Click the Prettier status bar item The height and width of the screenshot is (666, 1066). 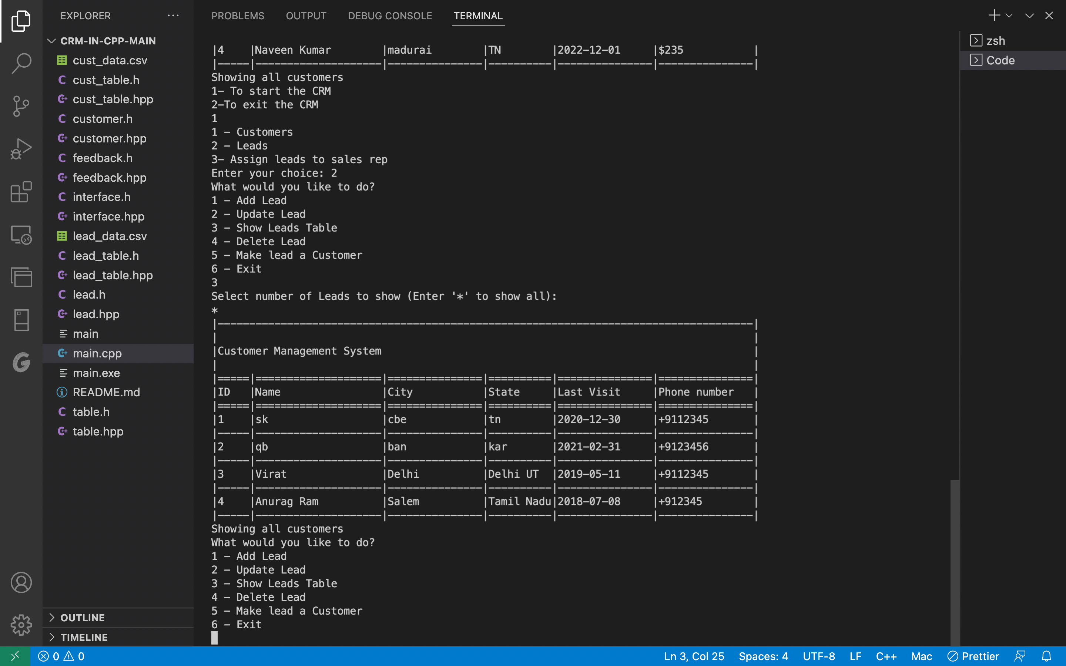click(x=973, y=656)
